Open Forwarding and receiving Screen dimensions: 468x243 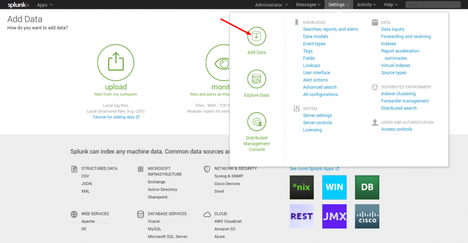coord(406,36)
